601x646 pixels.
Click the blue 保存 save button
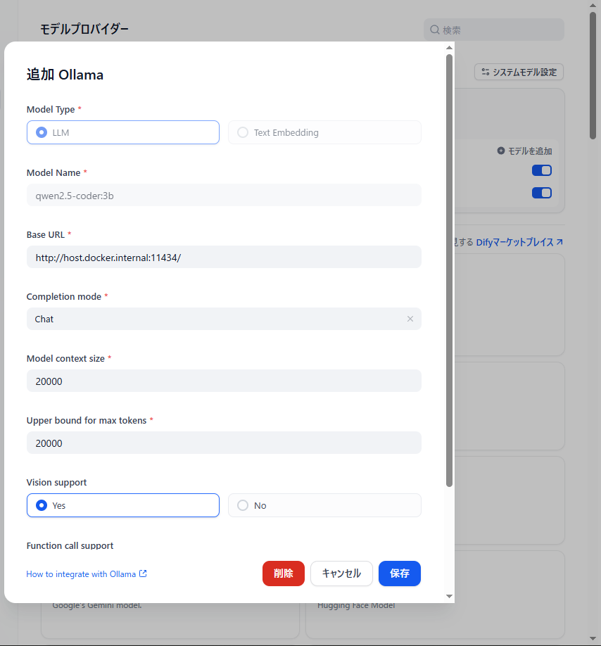(x=400, y=573)
